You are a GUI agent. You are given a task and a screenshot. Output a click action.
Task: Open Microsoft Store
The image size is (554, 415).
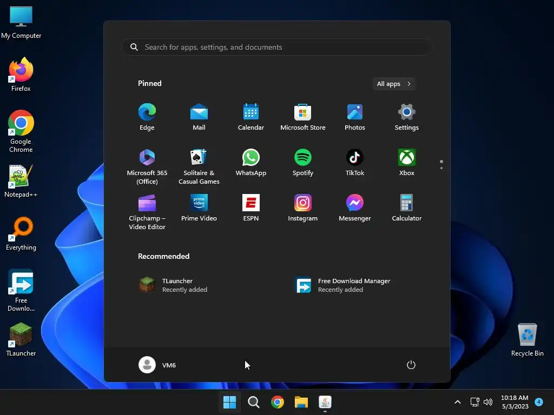click(x=303, y=117)
